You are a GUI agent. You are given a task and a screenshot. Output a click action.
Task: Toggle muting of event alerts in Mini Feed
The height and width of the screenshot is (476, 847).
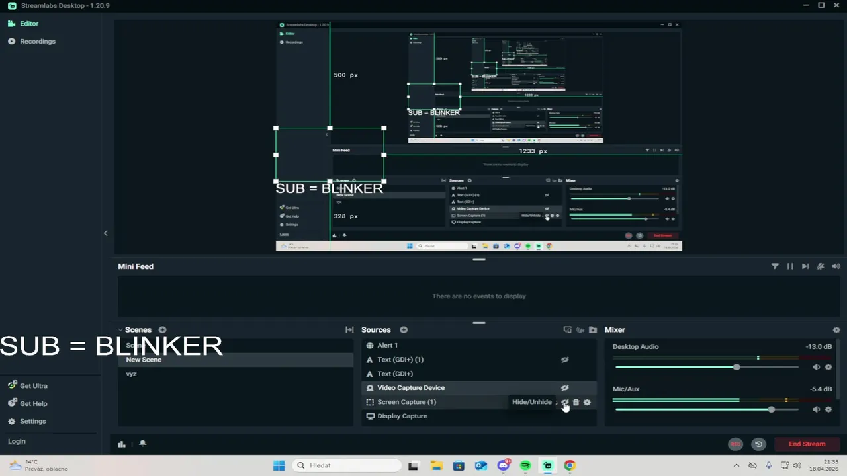[x=821, y=266]
